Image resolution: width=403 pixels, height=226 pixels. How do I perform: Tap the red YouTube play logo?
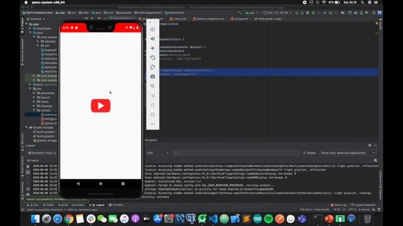[x=101, y=105]
